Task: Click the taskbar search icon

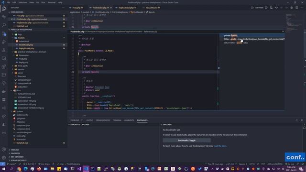Action: pyautogui.click(x=11, y=169)
